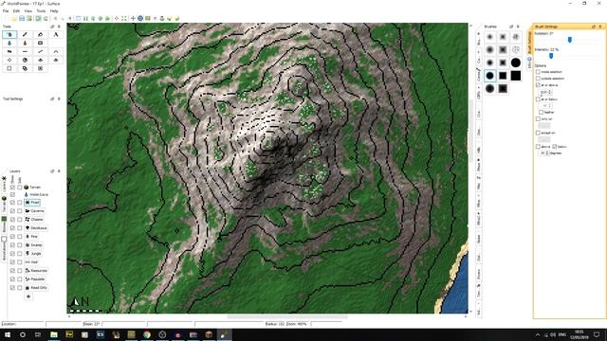Toggle the above slope checkbox

[538, 147]
